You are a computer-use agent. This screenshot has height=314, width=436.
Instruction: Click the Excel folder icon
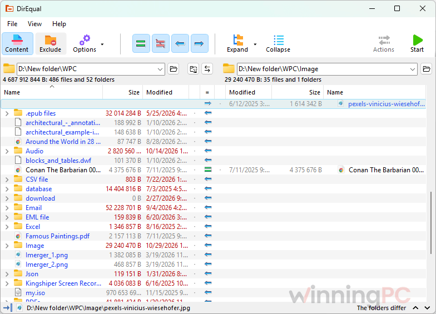(18, 226)
